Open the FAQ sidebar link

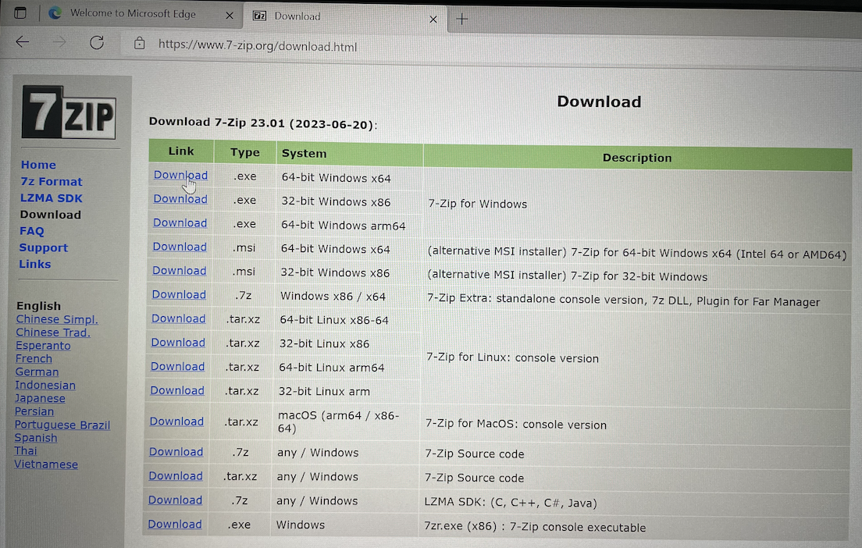32,231
